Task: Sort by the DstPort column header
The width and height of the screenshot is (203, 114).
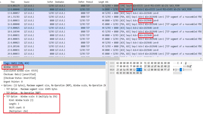Action: (81, 2)
